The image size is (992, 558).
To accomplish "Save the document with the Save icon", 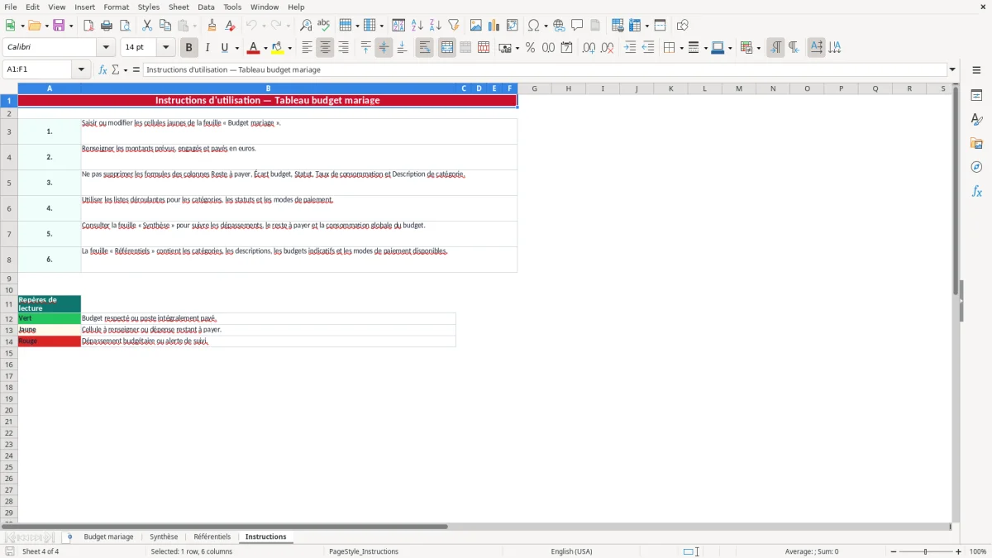I will 59,26.
